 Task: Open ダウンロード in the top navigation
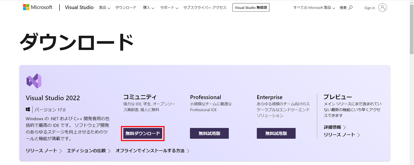pos(126,8)
